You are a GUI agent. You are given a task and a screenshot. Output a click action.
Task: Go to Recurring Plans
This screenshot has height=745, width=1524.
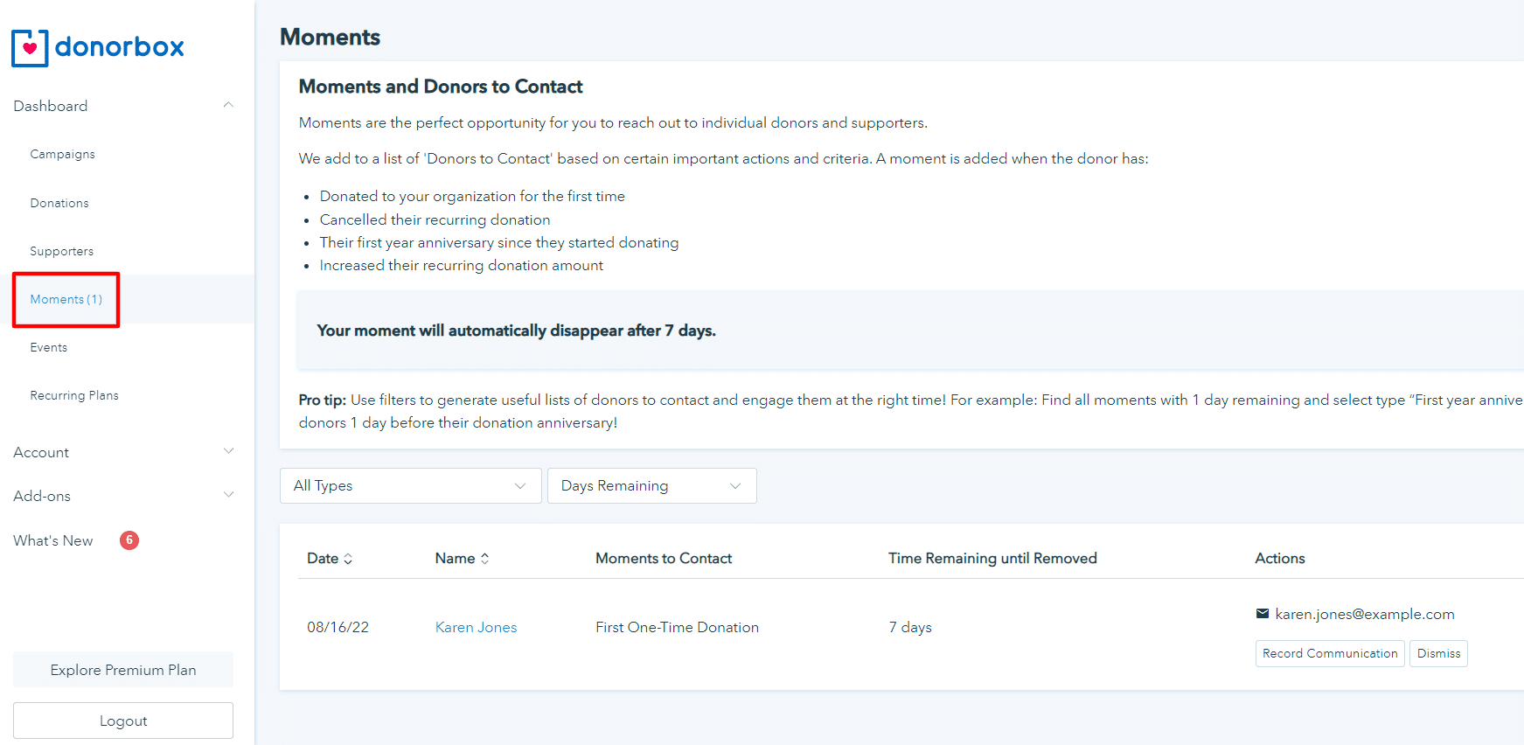[x=74, y=396]
